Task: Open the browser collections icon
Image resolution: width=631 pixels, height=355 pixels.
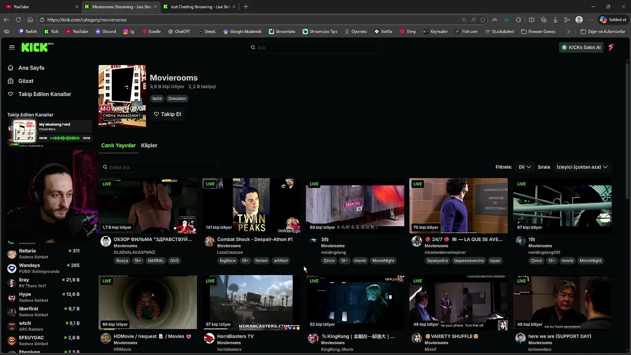Action: [544, 20]
